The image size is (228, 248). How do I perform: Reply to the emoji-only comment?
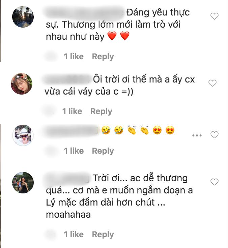[x=103, y=151]
